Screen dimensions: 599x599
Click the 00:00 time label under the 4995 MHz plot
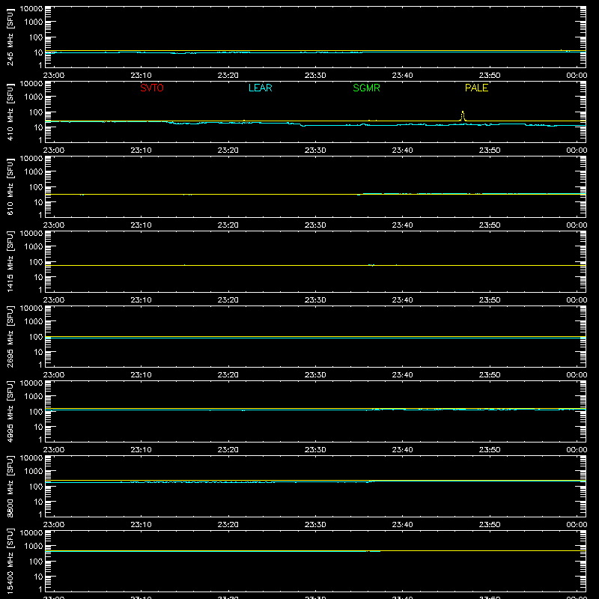coord(577,450)
